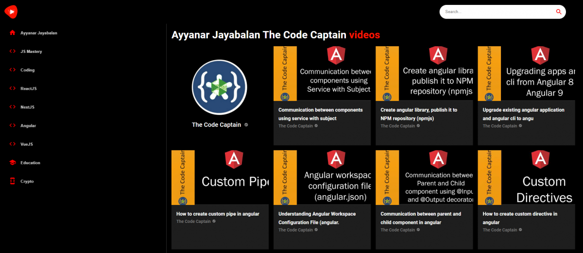Select the Angular category in sidebar
The image size is (583, 253).
[x=28, y=126]
